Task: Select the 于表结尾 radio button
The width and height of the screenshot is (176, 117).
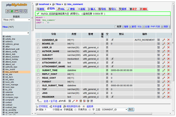Action: tap(61, 110)
